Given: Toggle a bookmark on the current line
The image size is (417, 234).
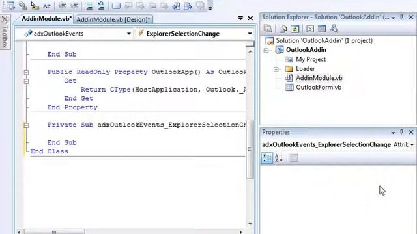Looking at the screenshot, I should pyautogui.click(x=116, y=5).
